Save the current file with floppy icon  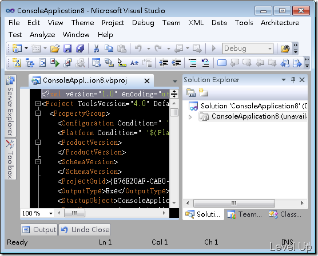pyautogui.click(x=67, y=48)
